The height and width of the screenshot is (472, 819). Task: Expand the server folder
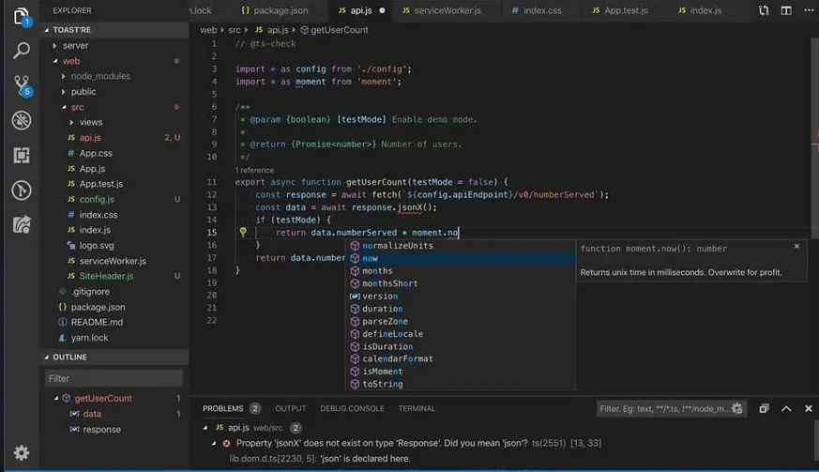click(54, 45)
